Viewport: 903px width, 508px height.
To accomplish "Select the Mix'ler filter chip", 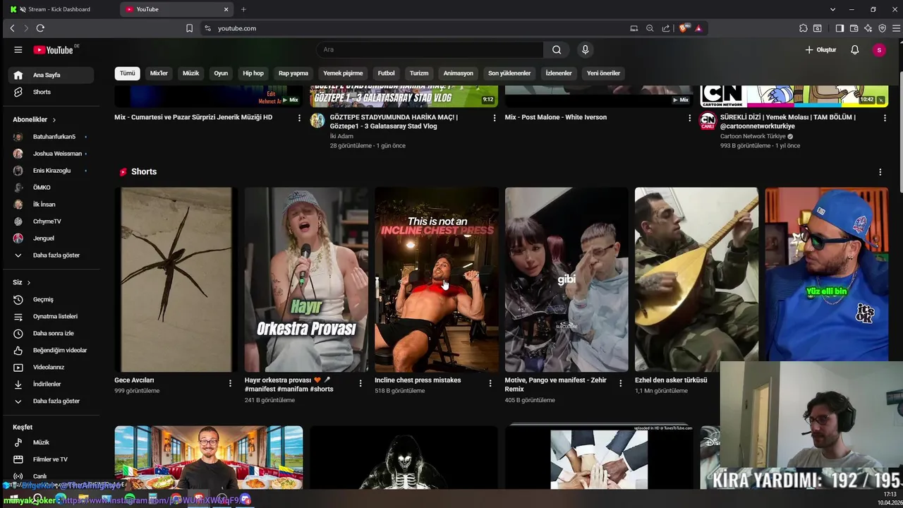I will (159, 73).
